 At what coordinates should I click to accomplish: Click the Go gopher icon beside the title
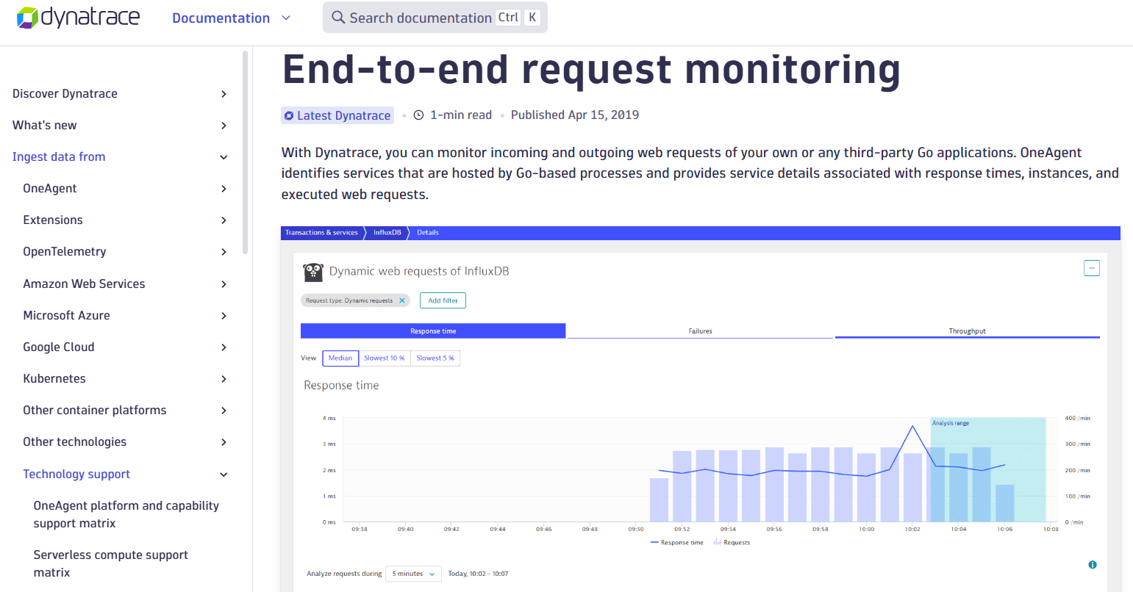(x=313, y=271)
